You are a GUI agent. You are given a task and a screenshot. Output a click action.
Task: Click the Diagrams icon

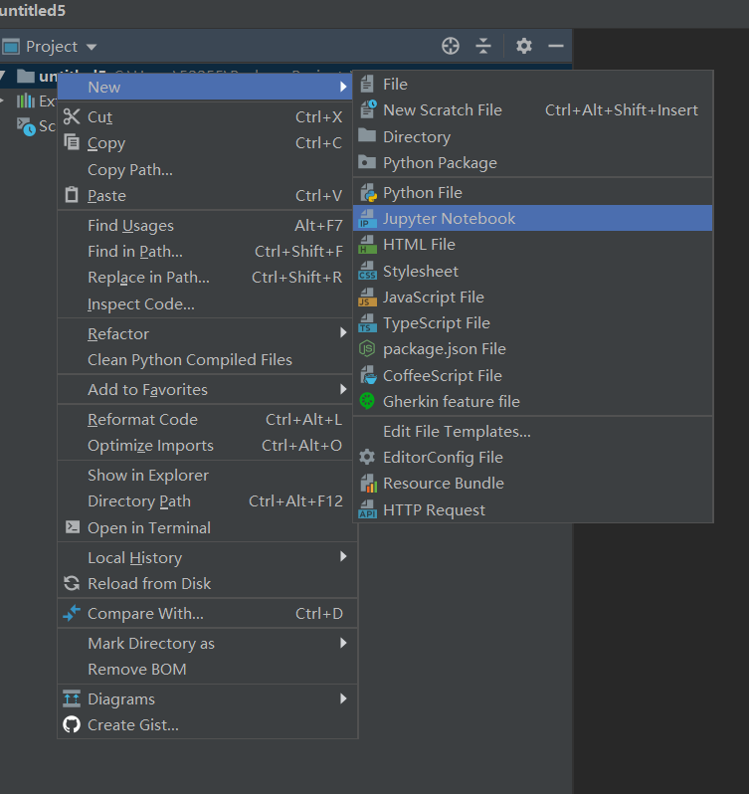click(x=72, y=698)
